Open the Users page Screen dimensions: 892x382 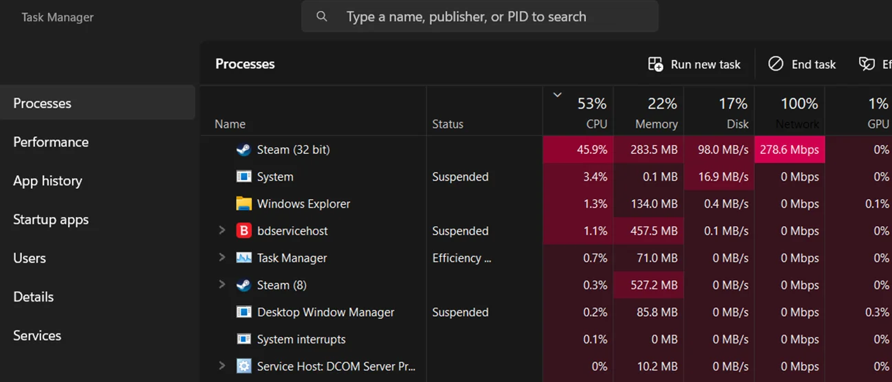[x=98, y=258]
